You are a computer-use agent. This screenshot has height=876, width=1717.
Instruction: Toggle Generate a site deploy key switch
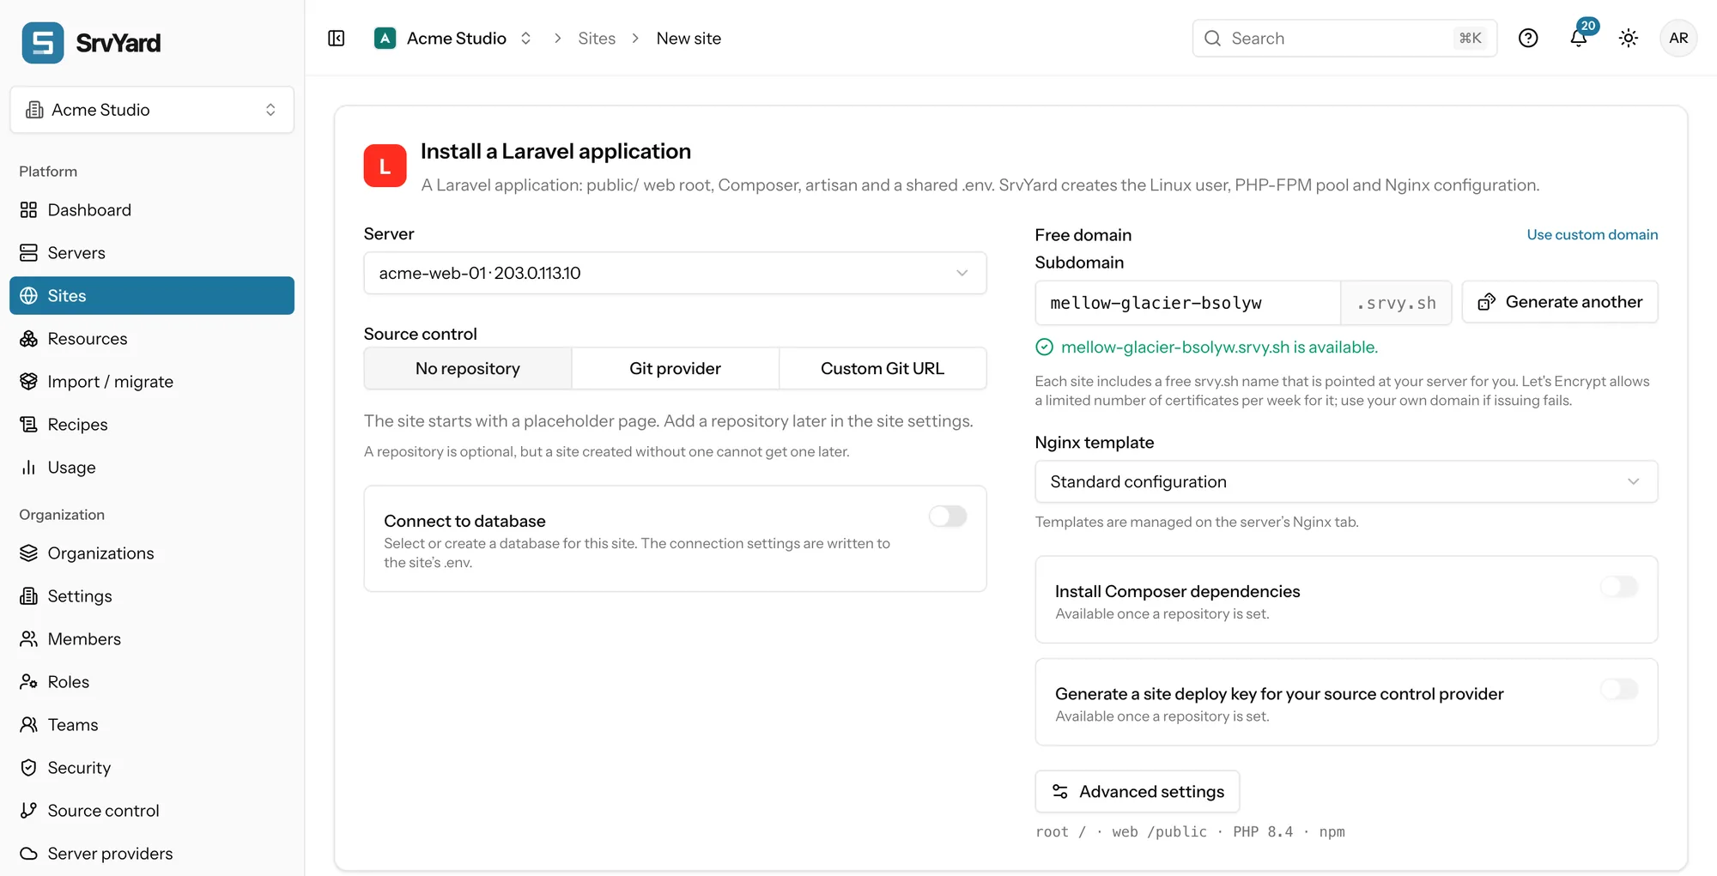pyautogui.click(x=1619, y=689)
